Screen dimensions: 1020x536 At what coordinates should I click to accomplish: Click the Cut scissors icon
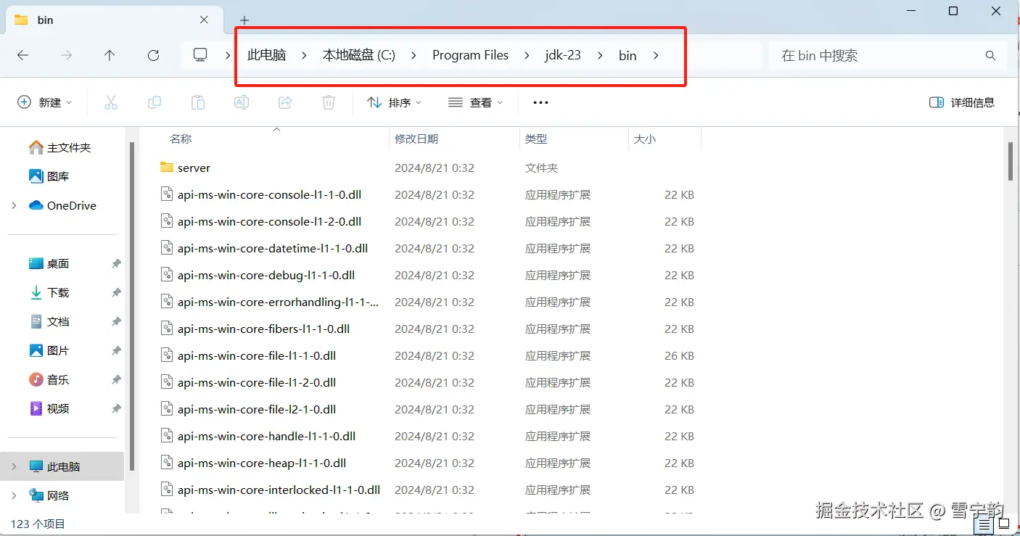[x=111, y=102]
